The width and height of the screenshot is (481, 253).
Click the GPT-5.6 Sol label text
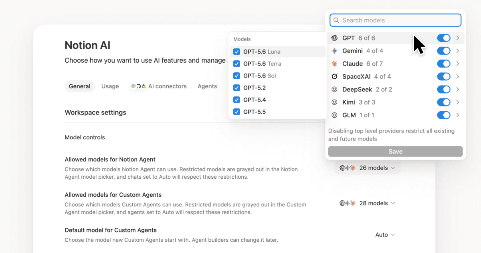point(259,76)
